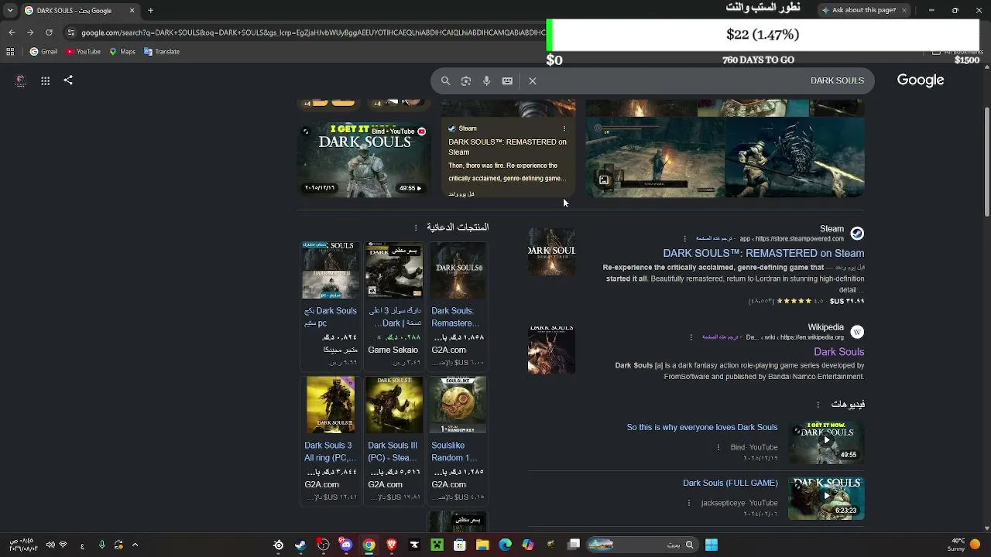991x557 pixels.
Task: Open options on the Steam image card
Action: [x=564, y=128]
